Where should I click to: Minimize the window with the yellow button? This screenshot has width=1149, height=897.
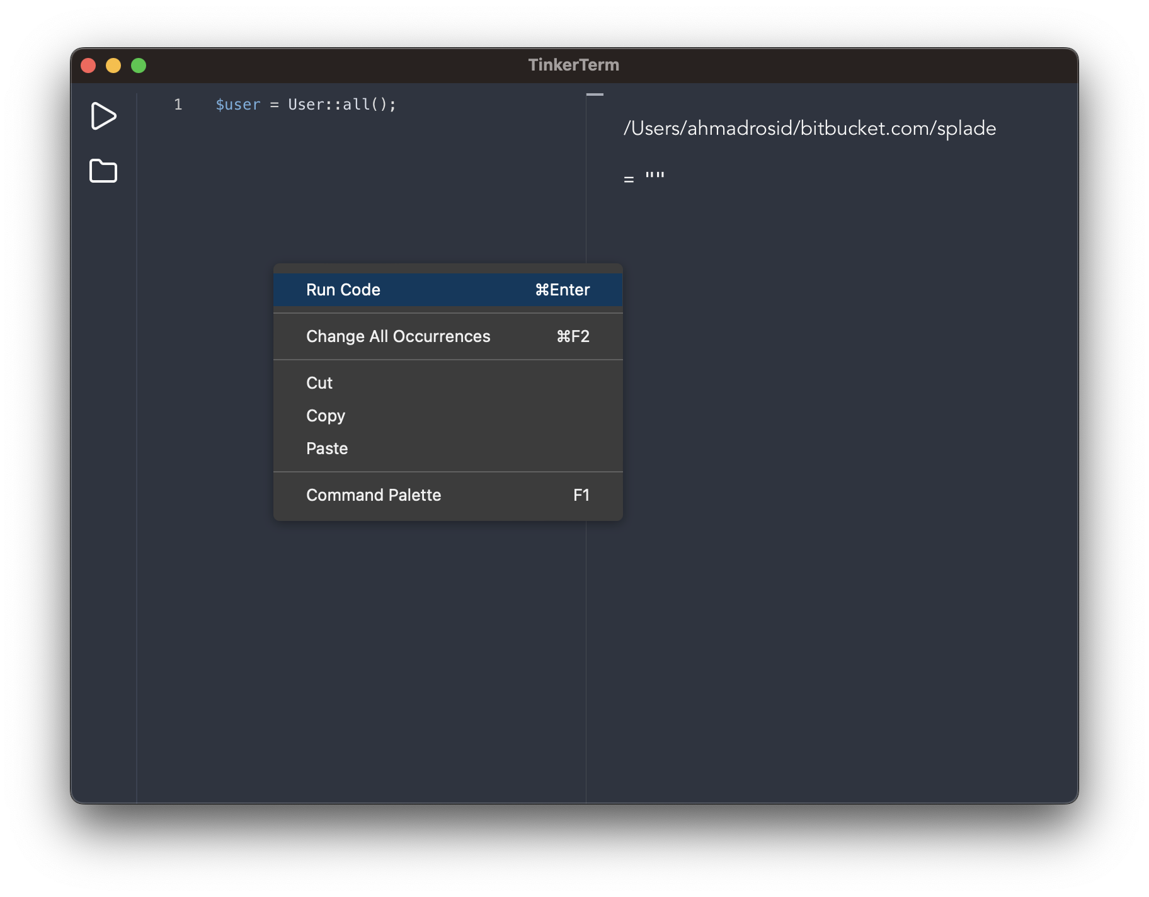pyautogui.click(x=113, y=66)
